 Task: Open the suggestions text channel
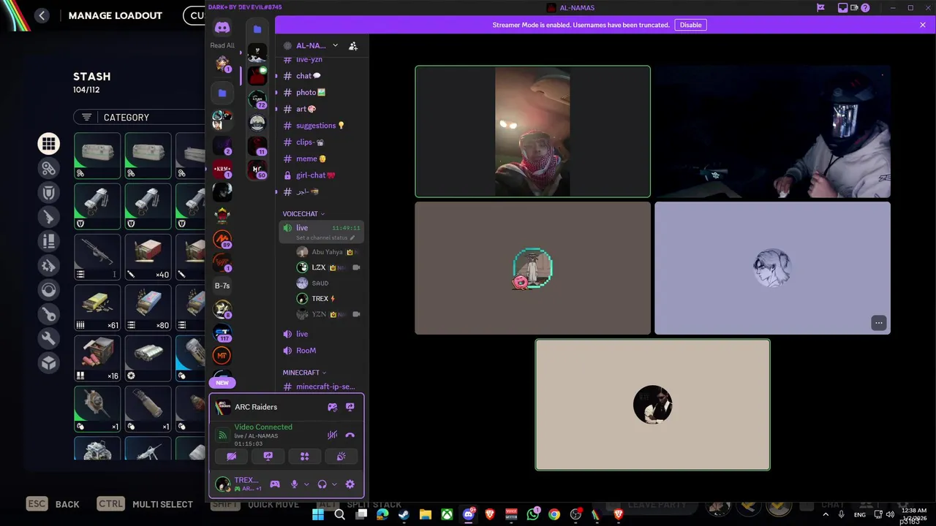320,126
